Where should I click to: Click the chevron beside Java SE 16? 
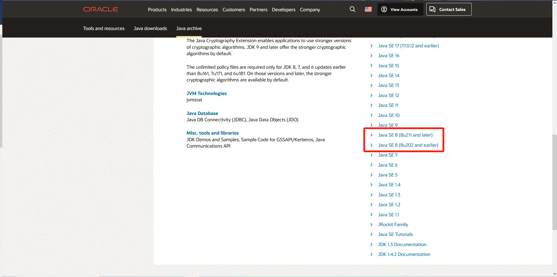tap(371, 55)
